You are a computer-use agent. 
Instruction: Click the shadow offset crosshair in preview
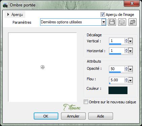[x=42, y=67]
